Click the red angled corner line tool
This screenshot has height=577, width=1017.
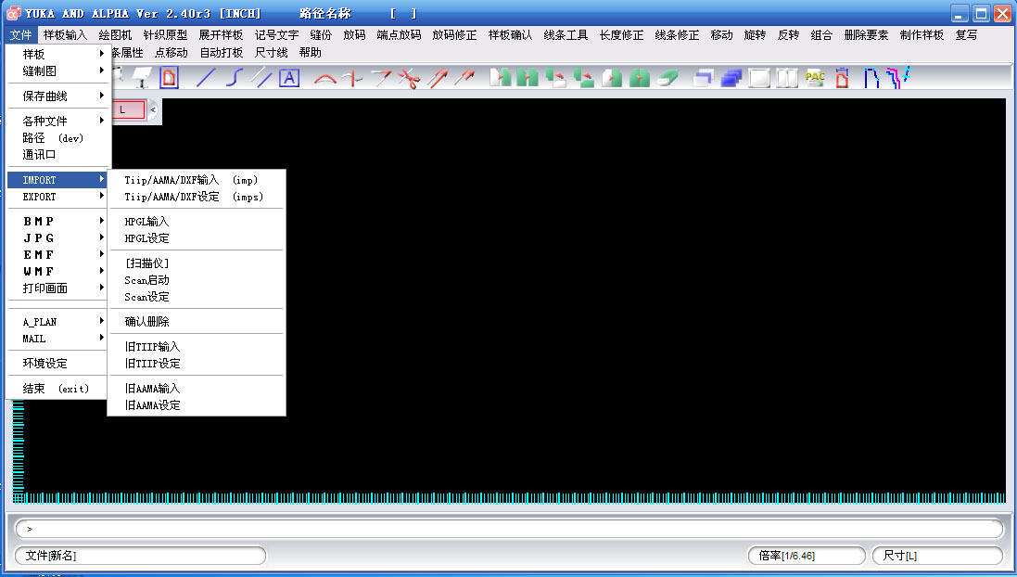[381, 78]
